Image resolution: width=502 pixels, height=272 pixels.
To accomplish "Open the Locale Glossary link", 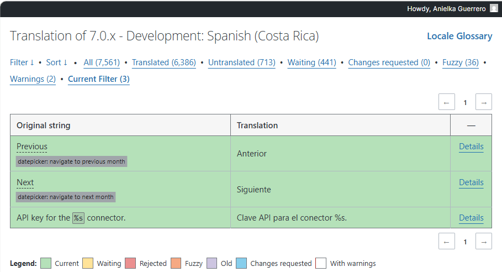I will (459, 36).
